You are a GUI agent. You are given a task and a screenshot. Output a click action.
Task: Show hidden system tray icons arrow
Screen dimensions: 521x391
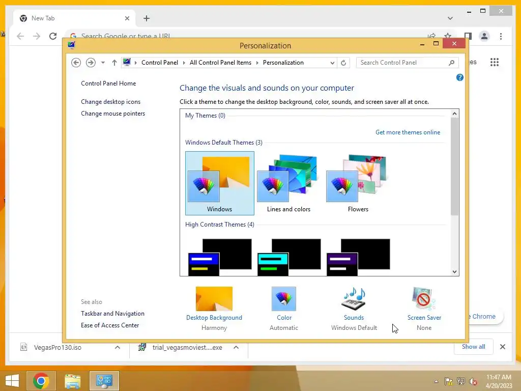(436, 381)
